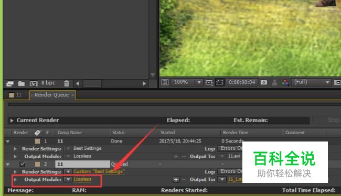Click the Render column header
The width and height of the screenshot is (341, 196).
21,133
